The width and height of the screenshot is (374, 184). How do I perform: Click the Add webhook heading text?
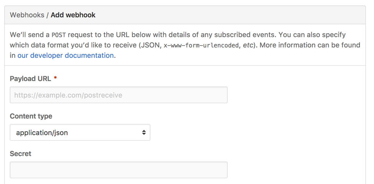[73, 15]
